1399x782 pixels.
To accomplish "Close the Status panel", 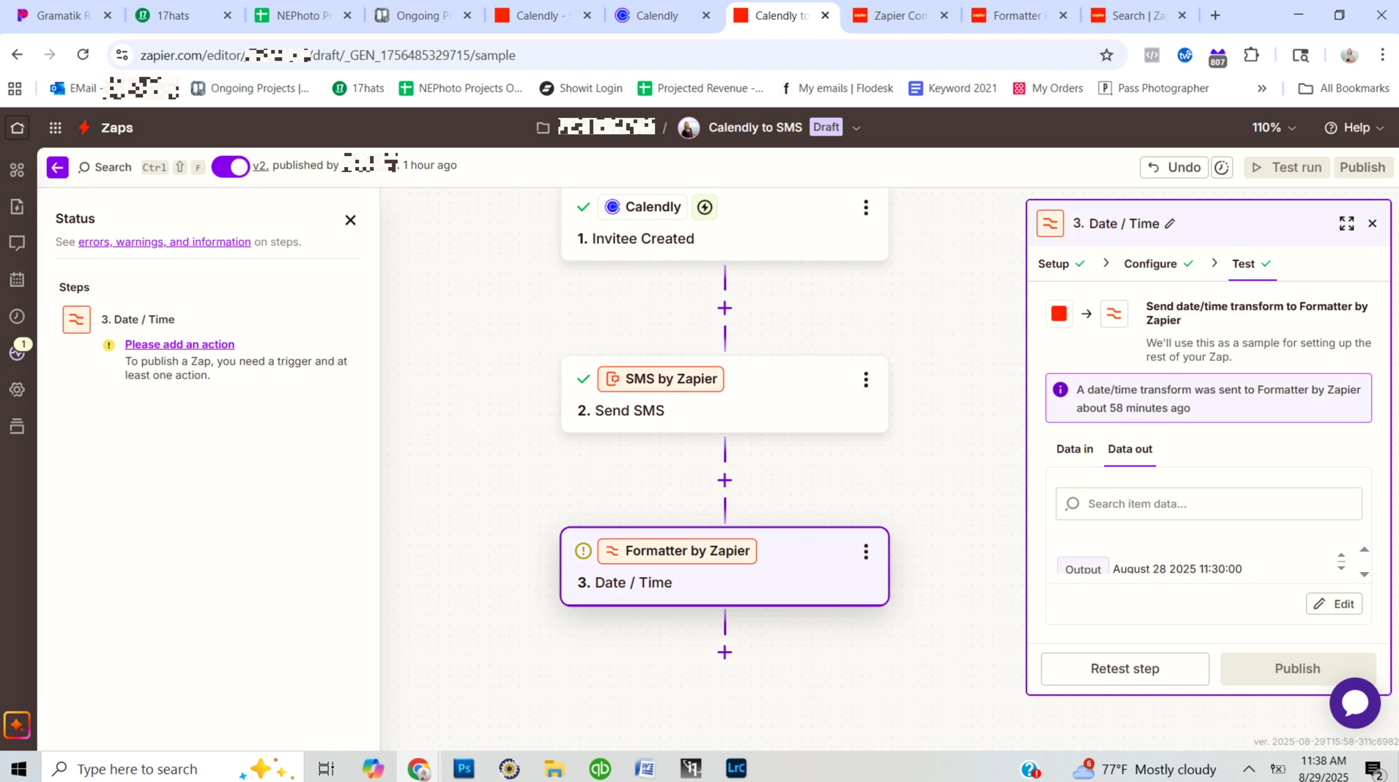I will [x=350, y=220].
